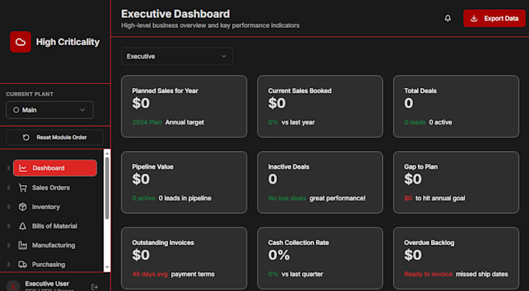Viewport: 529px width, 291px height.
Task: Click the Pipeline Value card title
Action: (x=152, y=167)
